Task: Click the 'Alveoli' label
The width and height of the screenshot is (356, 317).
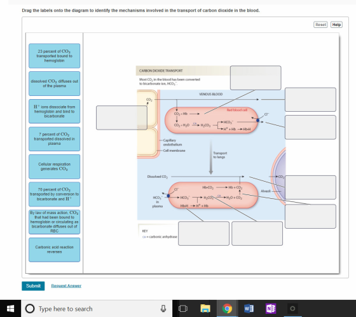Action: tap(266, 191)
